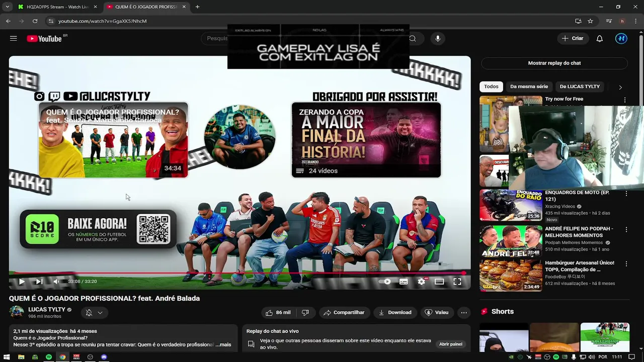Go back to the previous page
This screenshot has width=644, height=362.
[x=8, y=21]
